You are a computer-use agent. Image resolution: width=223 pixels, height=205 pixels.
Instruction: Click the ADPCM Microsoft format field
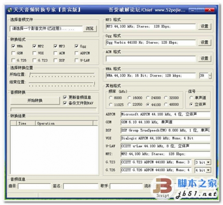pyautogui.click(x=165, y=114)
